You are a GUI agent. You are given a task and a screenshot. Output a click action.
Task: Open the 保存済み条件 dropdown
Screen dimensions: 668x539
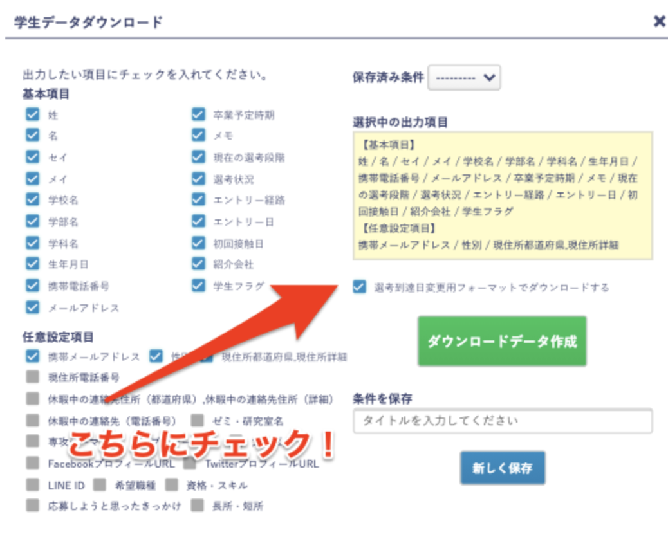coord(464,77)
